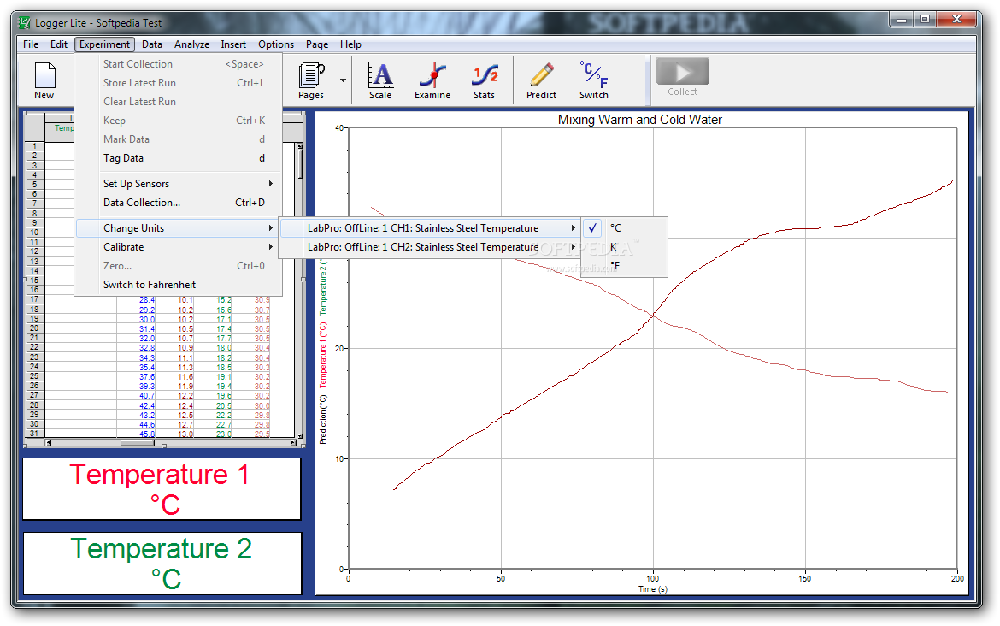Click the Switch °C/°F icon
This screenshot has width=1000, height=626.
click(x=594, y=80)
